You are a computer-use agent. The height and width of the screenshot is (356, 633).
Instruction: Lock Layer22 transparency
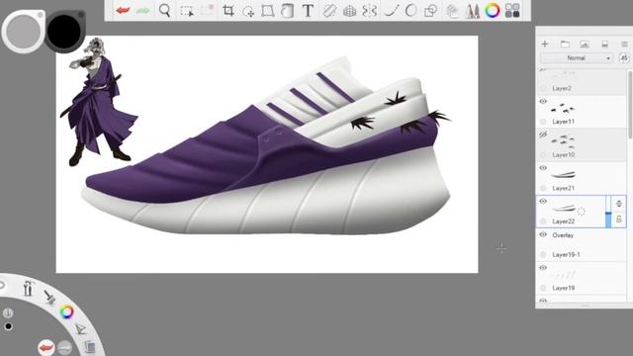click(619, 220)
